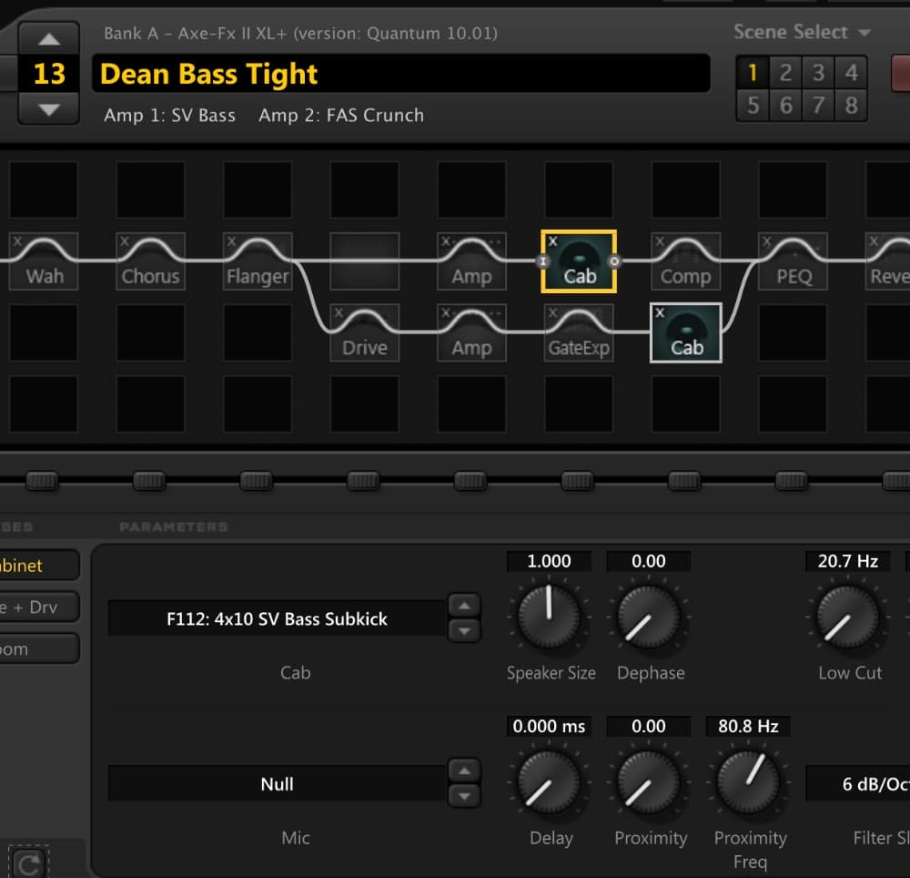Select the lower Cab block after GateExp

[686, 332]
